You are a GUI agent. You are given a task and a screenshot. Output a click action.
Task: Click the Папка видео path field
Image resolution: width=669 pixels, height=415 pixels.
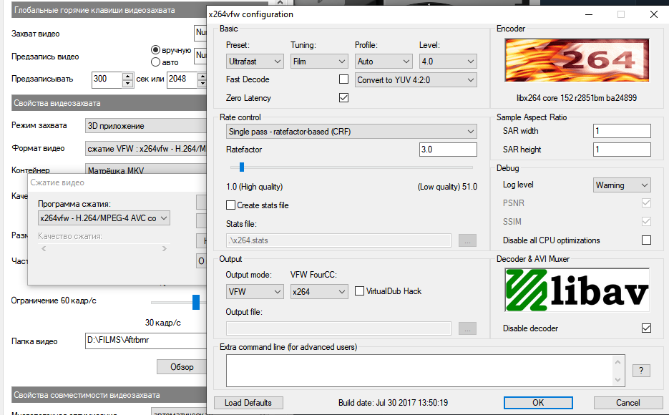[x=146, y=341]
